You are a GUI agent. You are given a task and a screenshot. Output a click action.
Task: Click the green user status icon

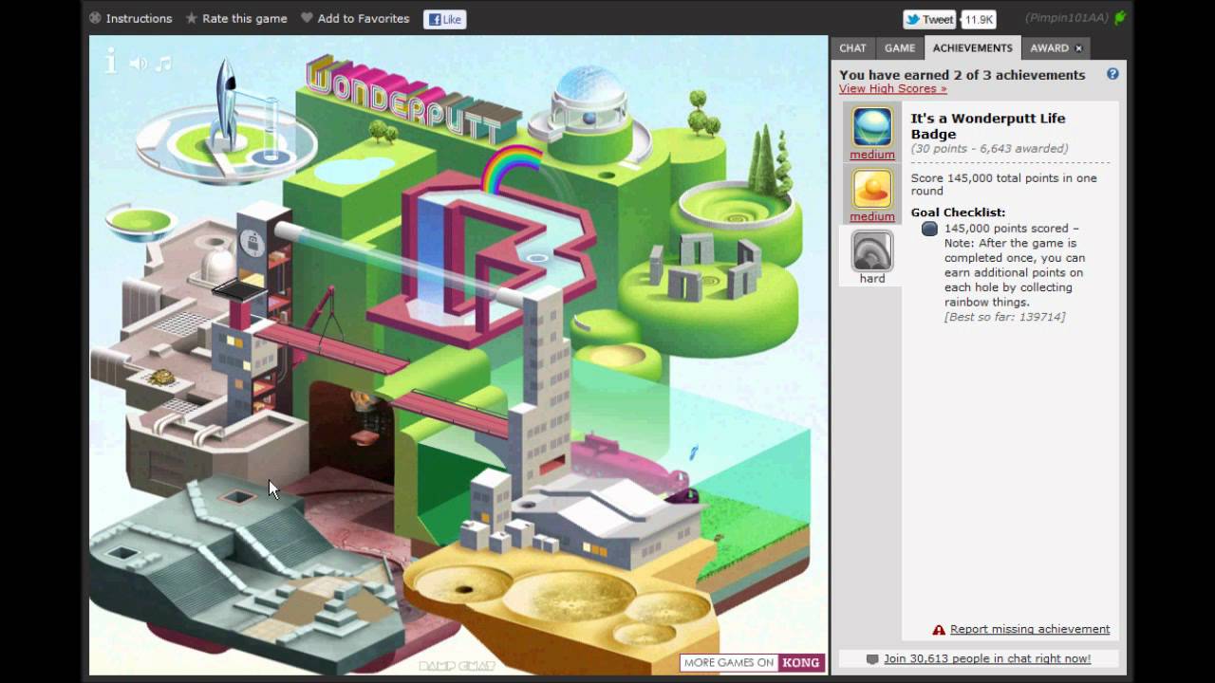1120,18
